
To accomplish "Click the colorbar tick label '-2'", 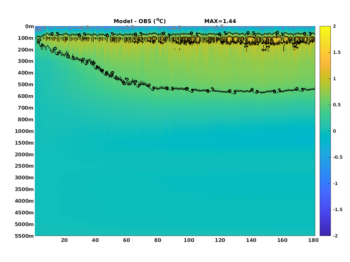I will coord(335,236).
